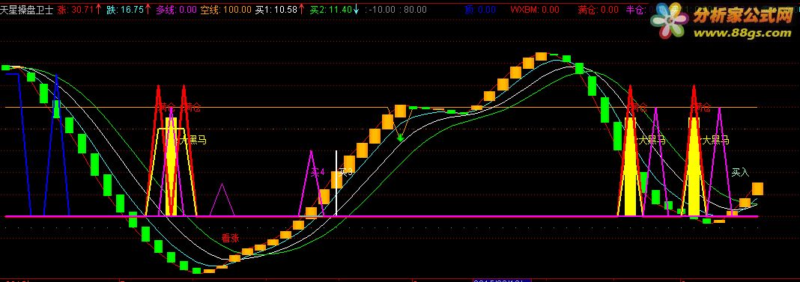Click the last orange candle under 买入
This screenshot has width=800, height=282.
[x=757, y=188]
